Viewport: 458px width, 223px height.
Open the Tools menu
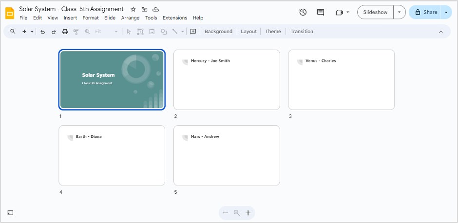[151, 18]
